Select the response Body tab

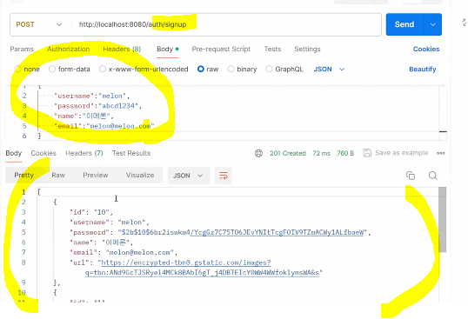click(x=13, y=153)
